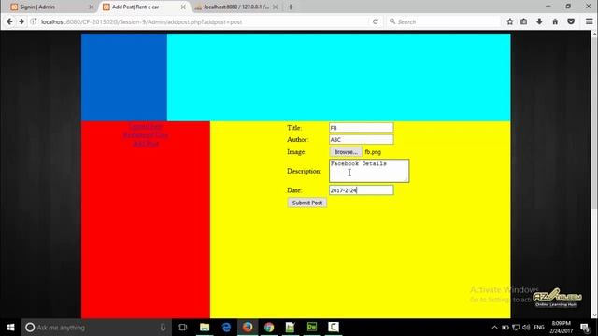Image resolution: width=598 pixels, height=336 pixels.
Task: Click Cortana 'Ask me anything' search box
Action: (x=96, y=328)
